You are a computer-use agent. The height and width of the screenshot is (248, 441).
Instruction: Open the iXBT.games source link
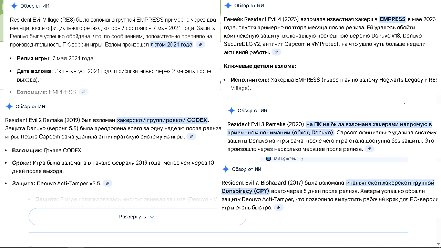click(285, 159)
